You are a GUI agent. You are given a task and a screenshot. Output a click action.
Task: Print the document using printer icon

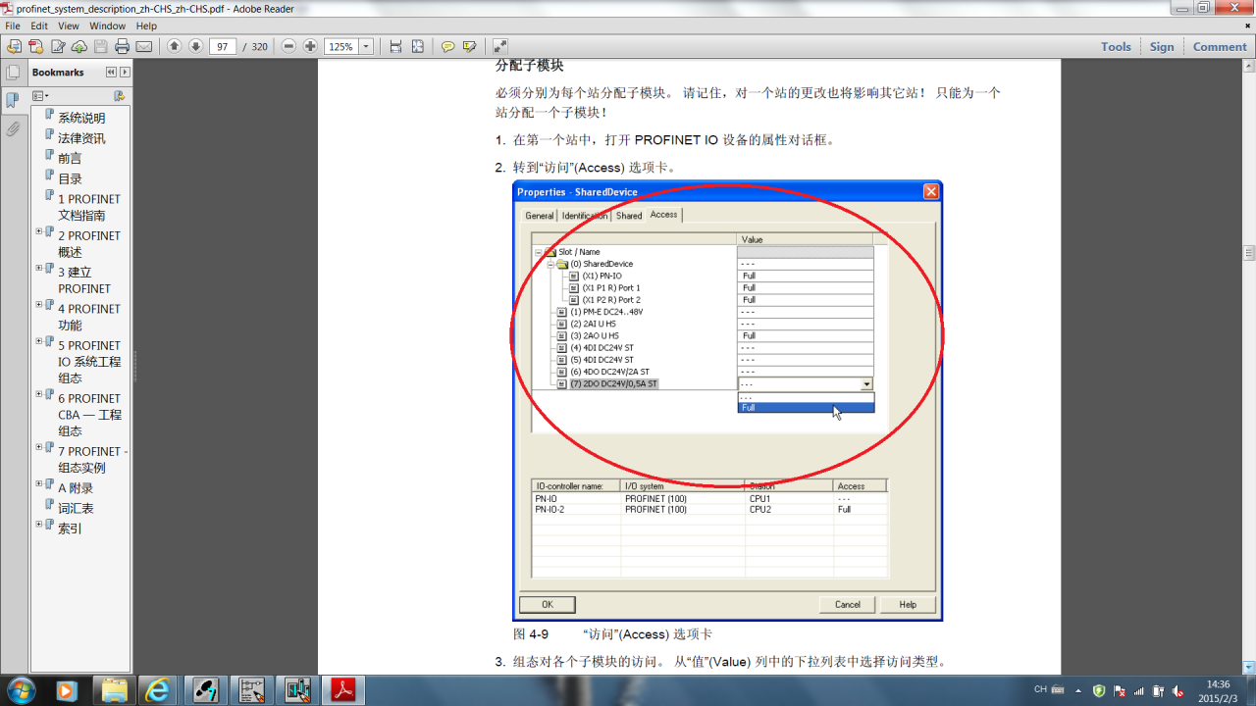[123, 46]
